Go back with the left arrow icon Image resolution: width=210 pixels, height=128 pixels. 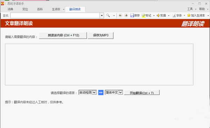[x=120, y=15]
